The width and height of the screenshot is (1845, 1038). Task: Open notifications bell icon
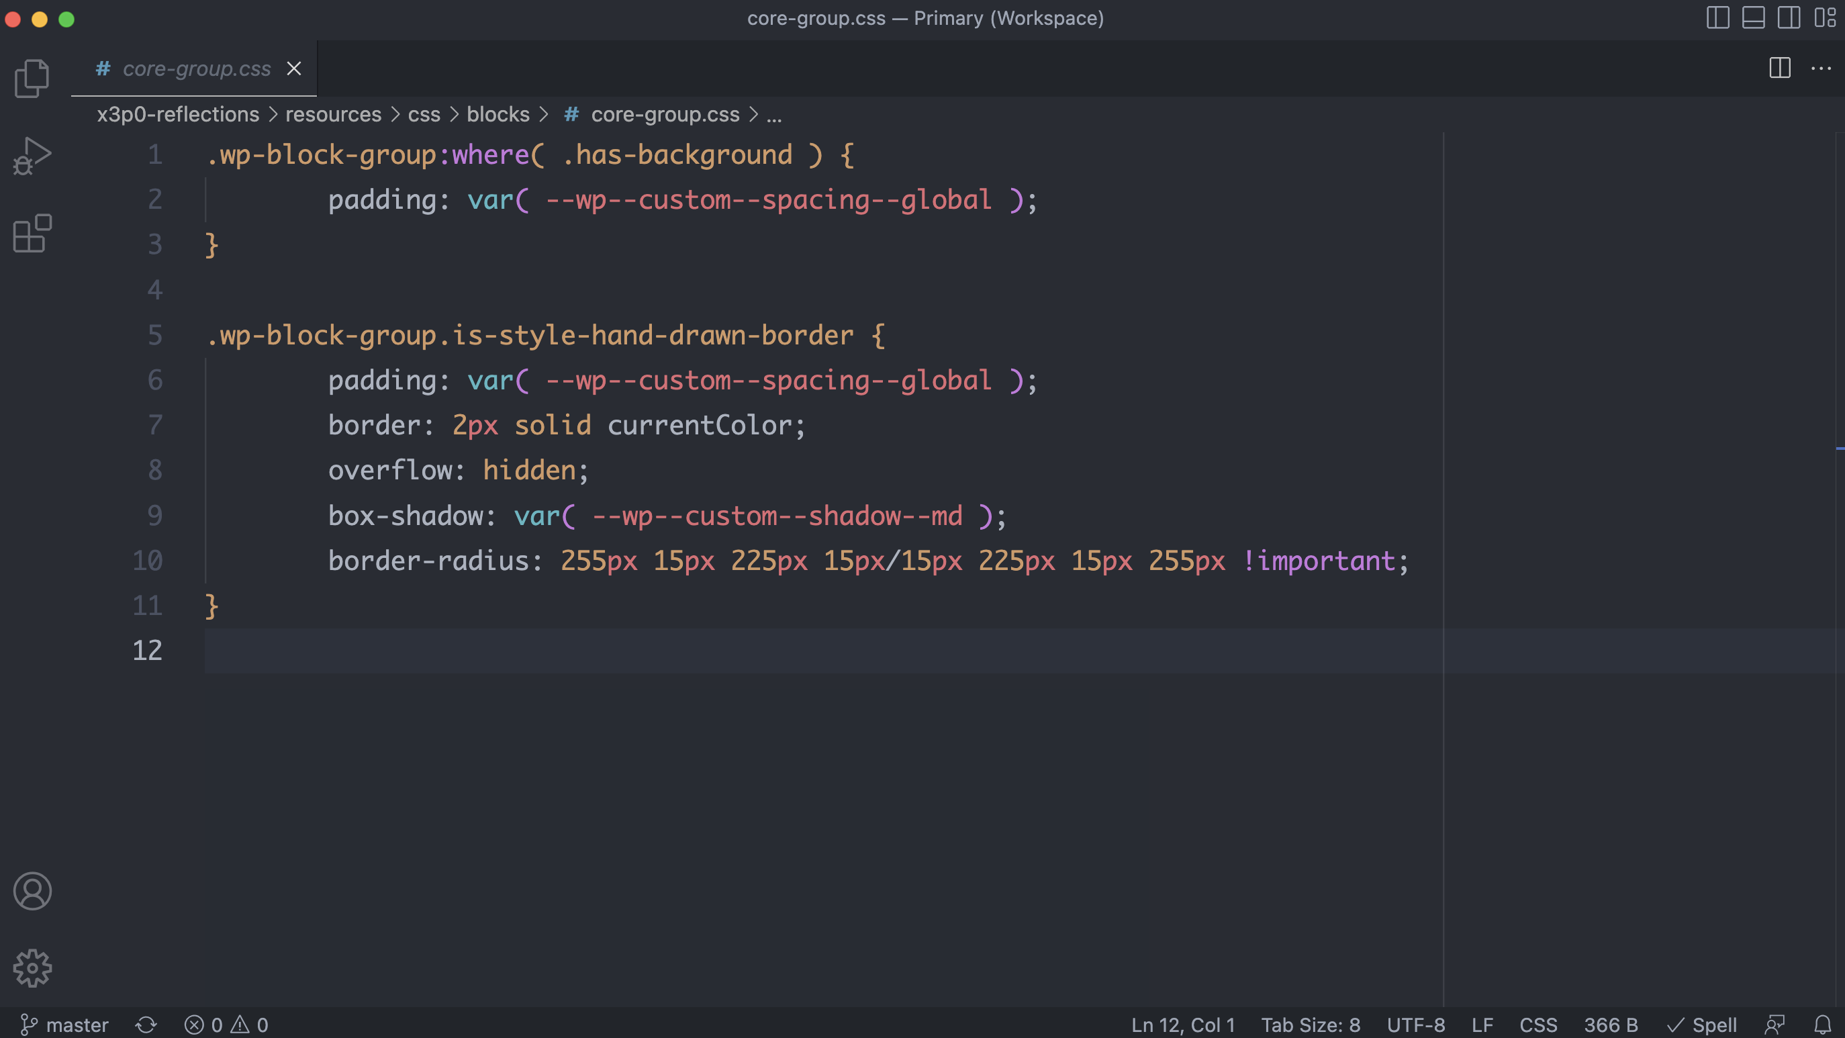[x=1823, y=1025]
